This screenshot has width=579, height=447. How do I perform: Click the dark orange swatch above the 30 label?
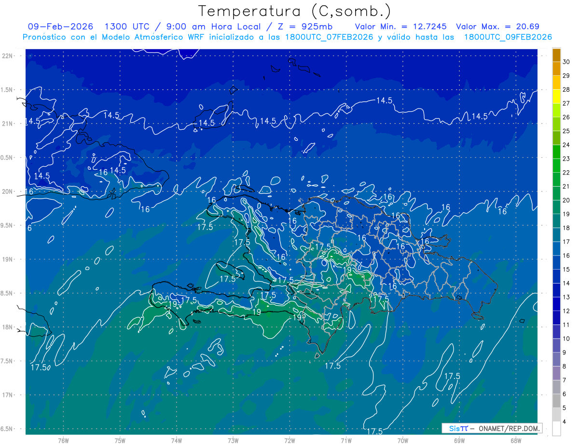[x=556, y=55]
